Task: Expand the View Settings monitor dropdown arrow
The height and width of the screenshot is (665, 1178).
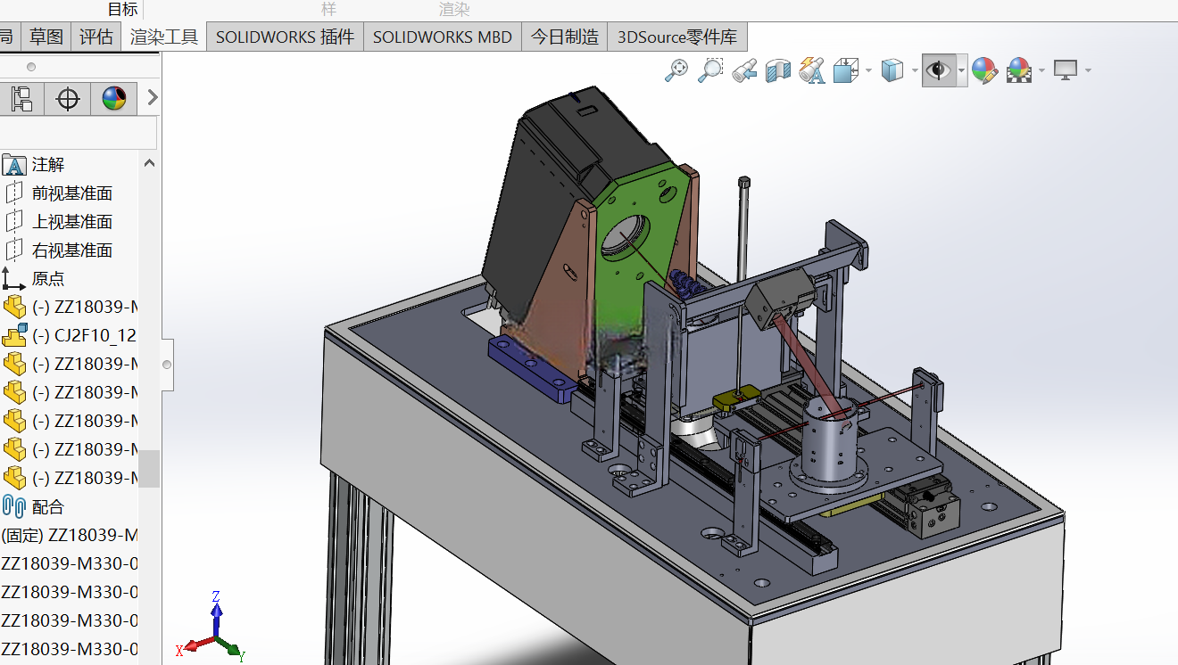Action: (1088, 70)
